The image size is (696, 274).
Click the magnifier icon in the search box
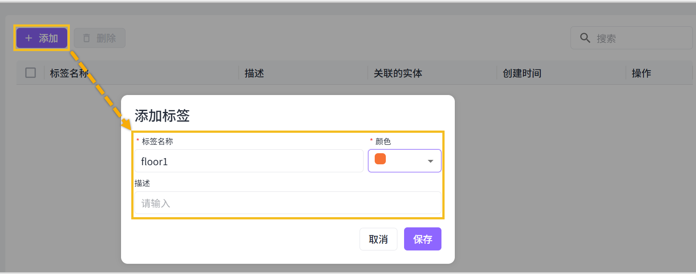click(x=585, y=38)
